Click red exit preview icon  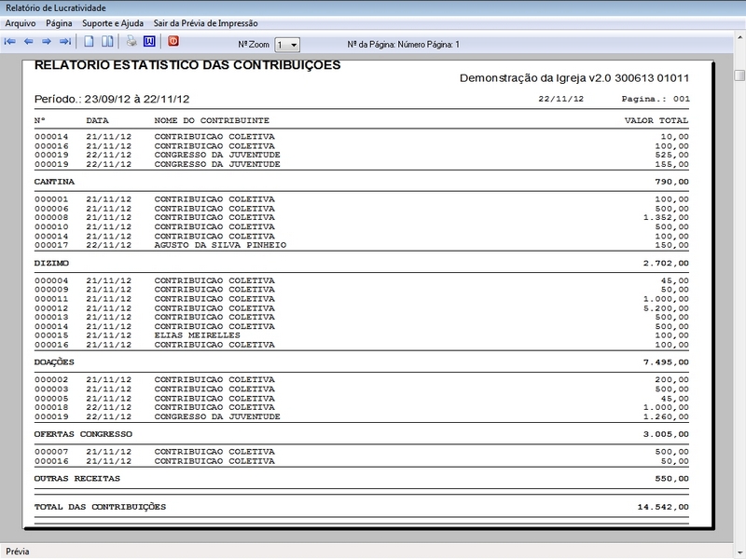173,41
